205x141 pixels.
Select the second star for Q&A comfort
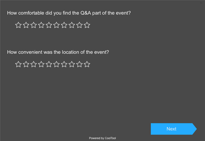point(26,25)
